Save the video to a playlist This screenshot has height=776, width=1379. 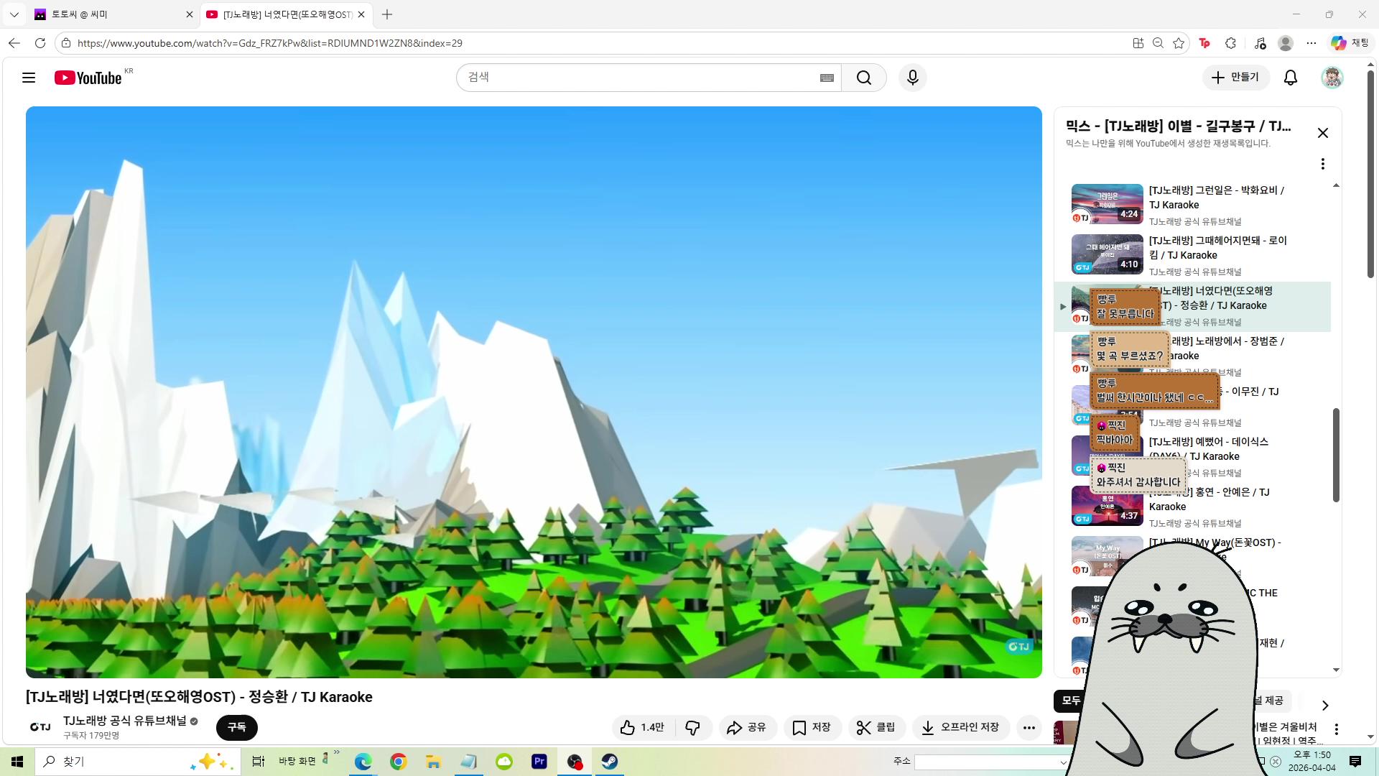[812, 728]
